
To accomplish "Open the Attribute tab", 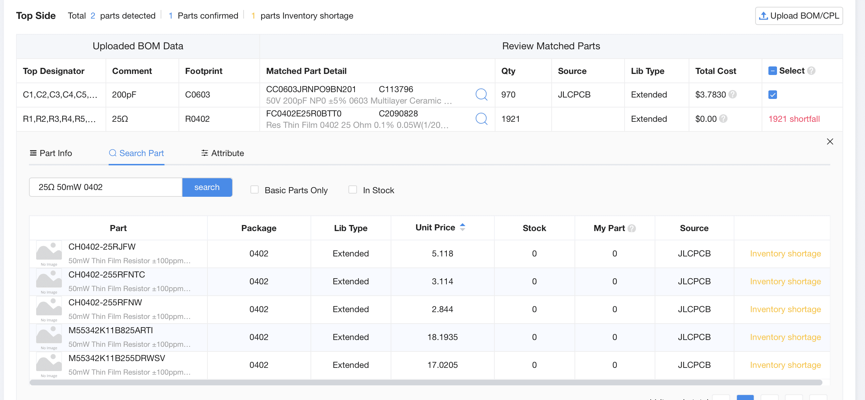I will coord(223,153).
